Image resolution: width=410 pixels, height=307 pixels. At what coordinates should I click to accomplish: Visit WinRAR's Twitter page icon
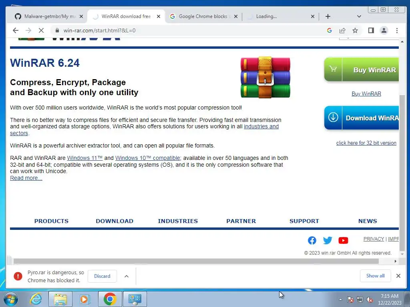[x=328, y=240]
